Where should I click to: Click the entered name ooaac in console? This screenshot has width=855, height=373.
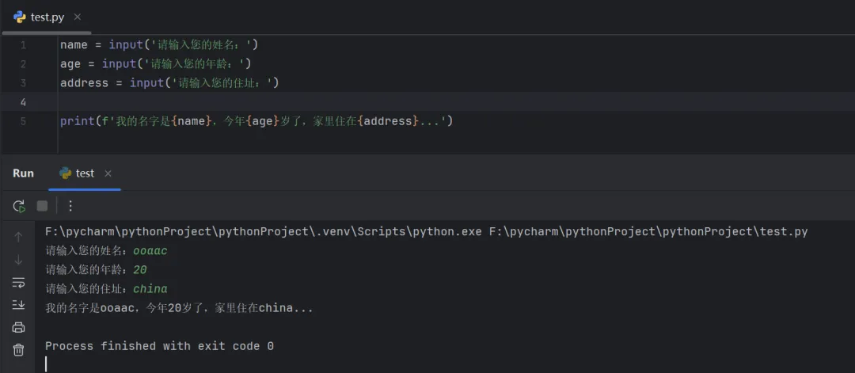[x=150, y=251]
